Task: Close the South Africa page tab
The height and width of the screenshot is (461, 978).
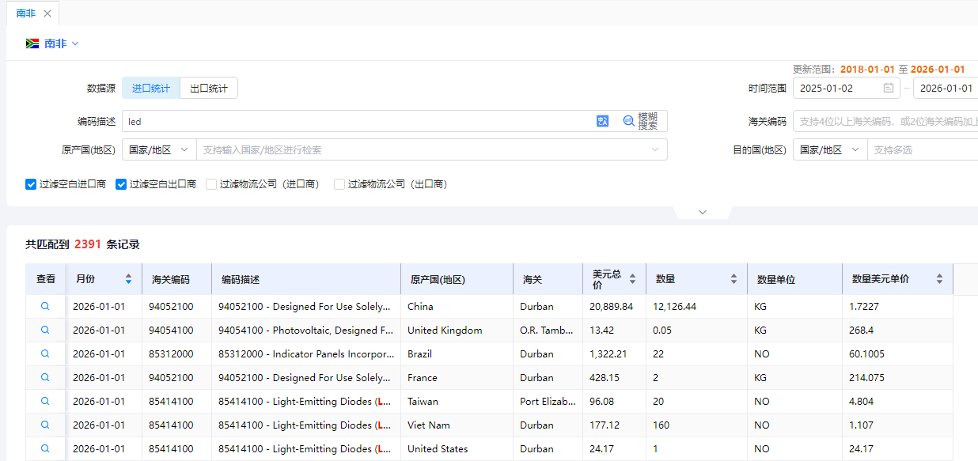Action: (x=47, y=13)
